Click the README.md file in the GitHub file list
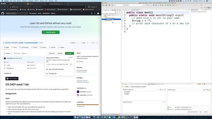The height and width of the screenshot is (119, 212). point(10,68)
